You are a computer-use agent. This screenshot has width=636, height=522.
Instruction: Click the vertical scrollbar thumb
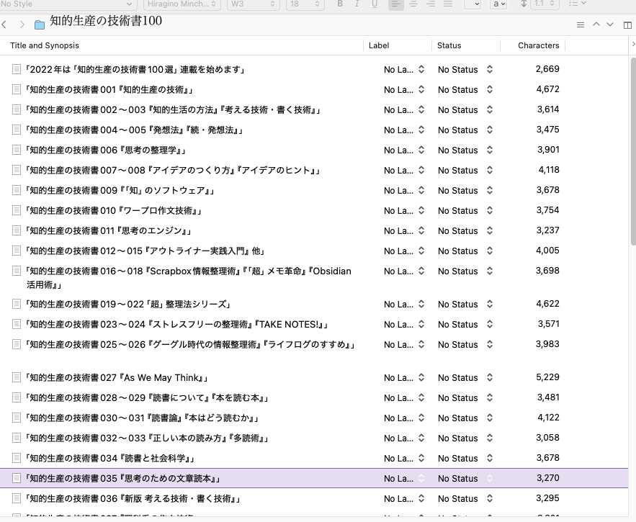[633, 151]
